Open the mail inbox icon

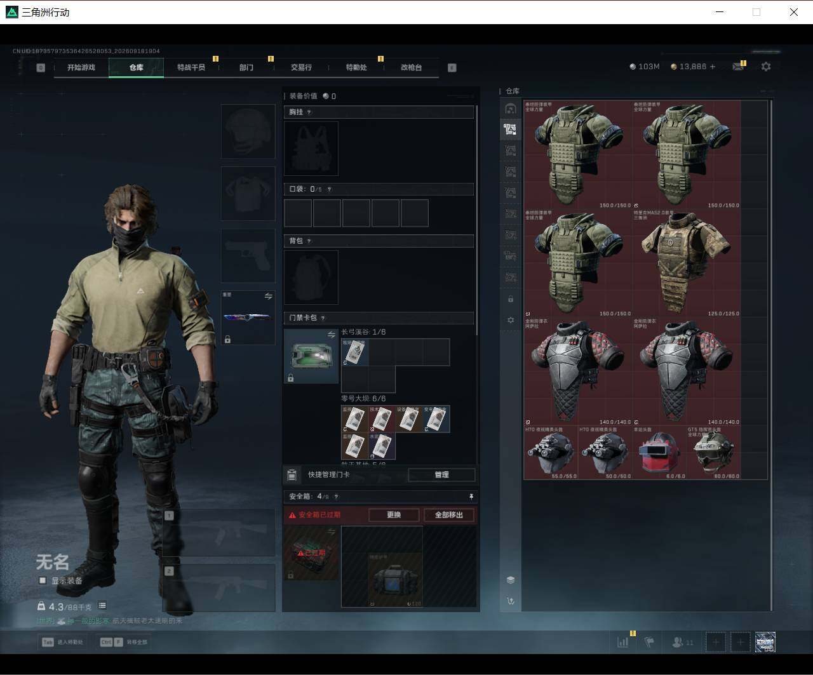(x=738, y=67)
